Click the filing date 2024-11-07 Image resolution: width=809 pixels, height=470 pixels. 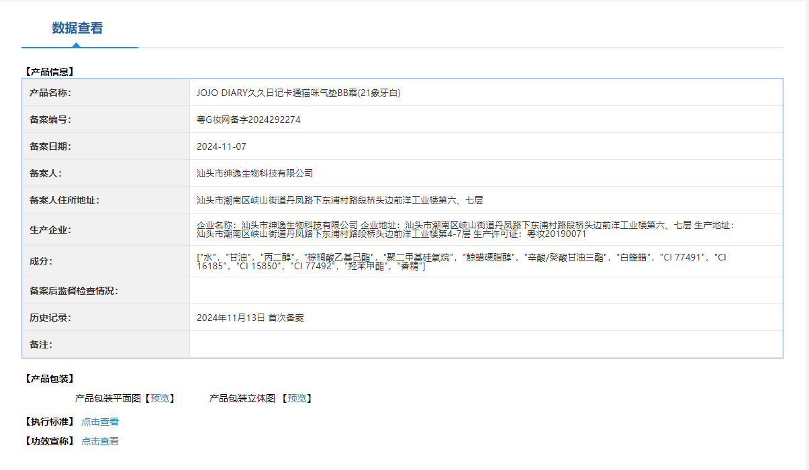point(222,146)
